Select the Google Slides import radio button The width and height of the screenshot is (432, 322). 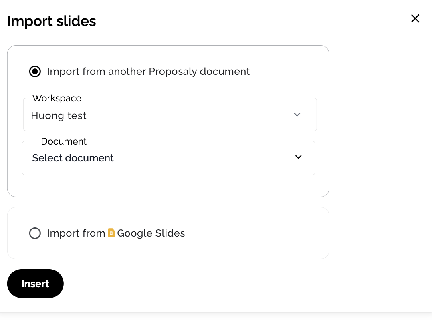[35, 233]
